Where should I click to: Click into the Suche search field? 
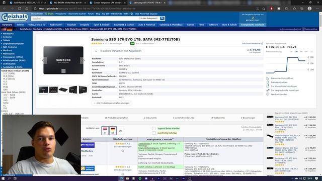[x=85, y=19]
